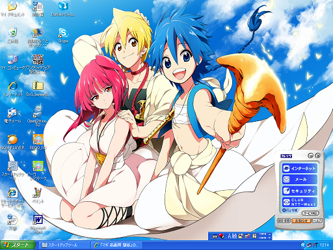Click the IME pad icon in the language bar
The image size is (333, 250).
pyautogui.click(x=241, y=236)
